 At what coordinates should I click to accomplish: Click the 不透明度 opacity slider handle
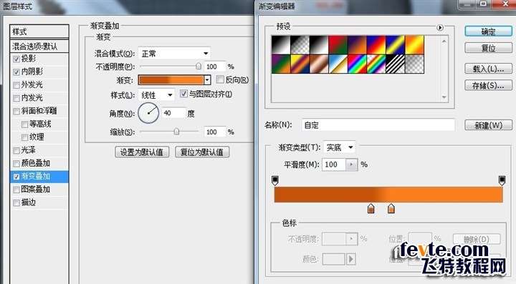pos(198,66)
